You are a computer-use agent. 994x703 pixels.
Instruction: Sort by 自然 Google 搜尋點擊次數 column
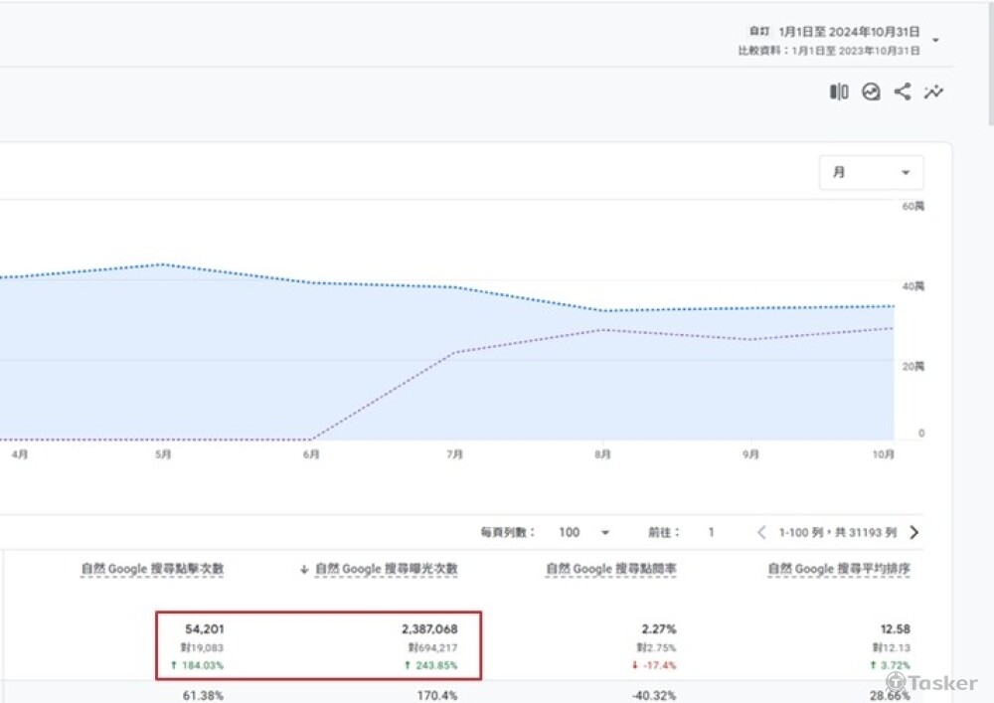coord(152,570)
